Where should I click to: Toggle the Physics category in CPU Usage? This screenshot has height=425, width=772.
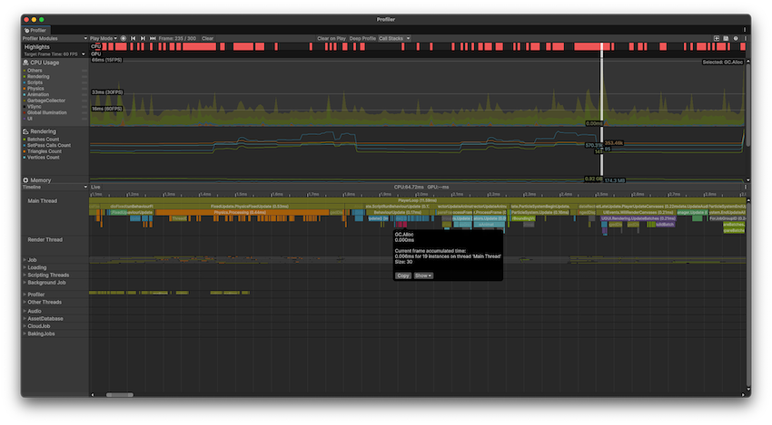click(25, 89)
